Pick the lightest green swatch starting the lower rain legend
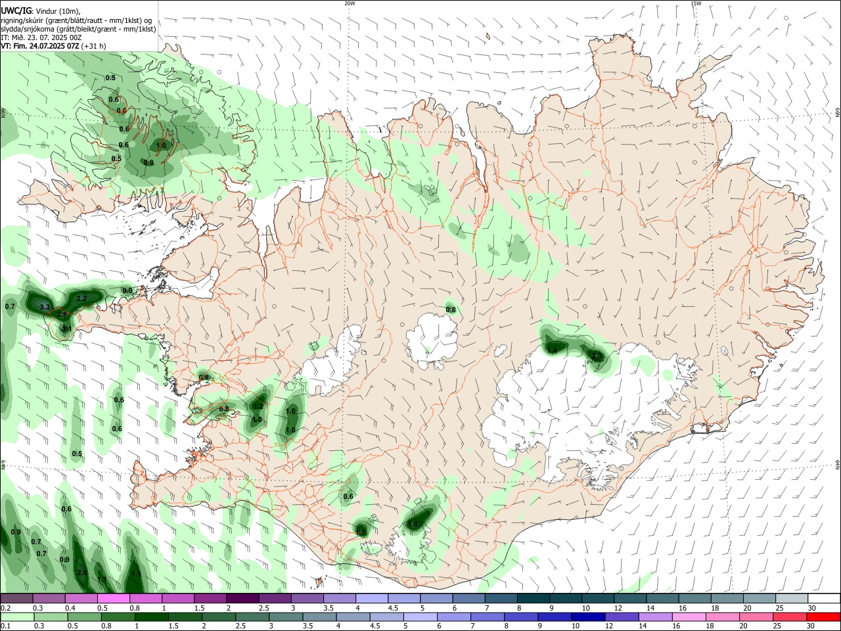The height and width of the screenshot is (631, 841). tap(17, 617)
